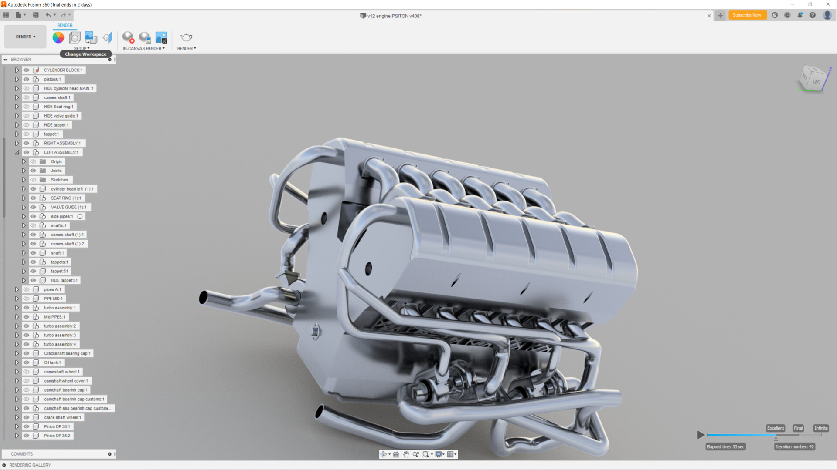Click the teapot Render icon
Viewport: 837px width, 470px height.
click(x=186, y=37)
